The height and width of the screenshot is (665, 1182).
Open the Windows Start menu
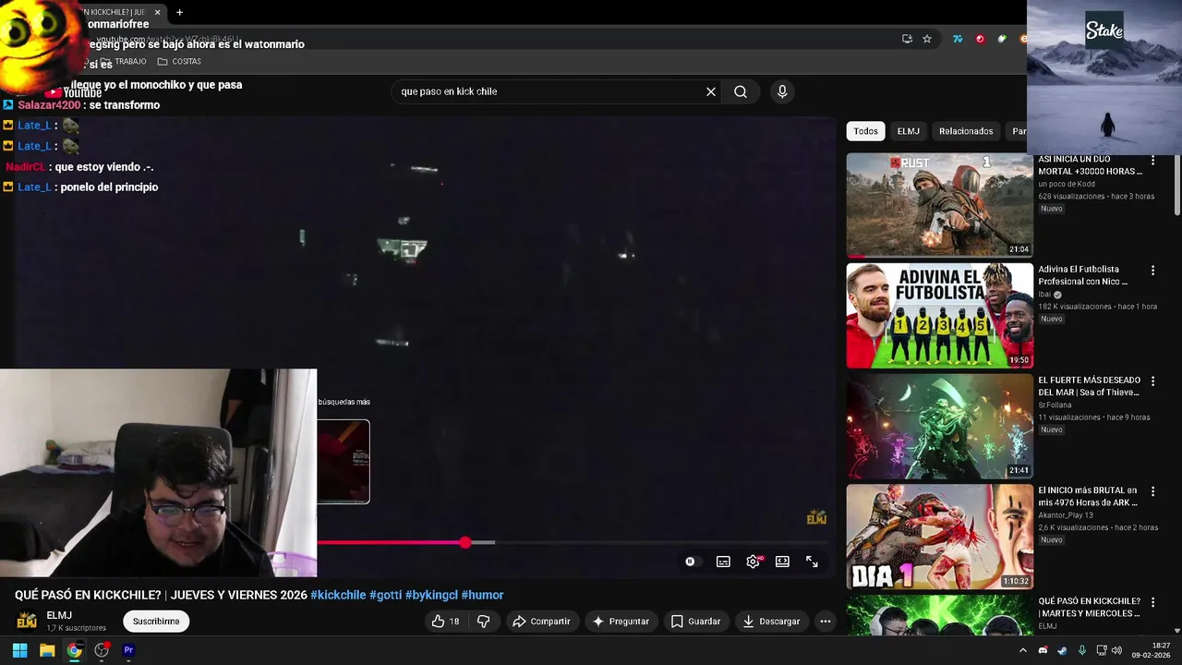tap(19, 650)
